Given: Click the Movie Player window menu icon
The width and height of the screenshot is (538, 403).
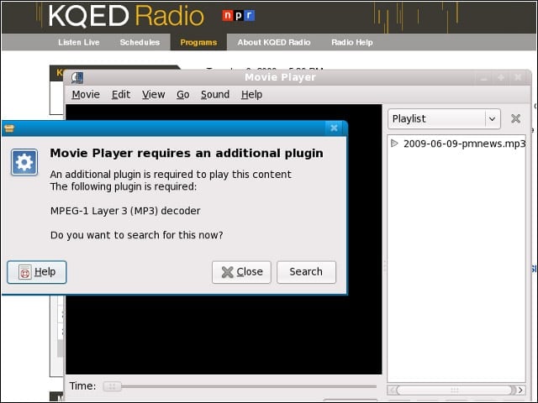Looking at the screenshot, I should pos(77,77).
